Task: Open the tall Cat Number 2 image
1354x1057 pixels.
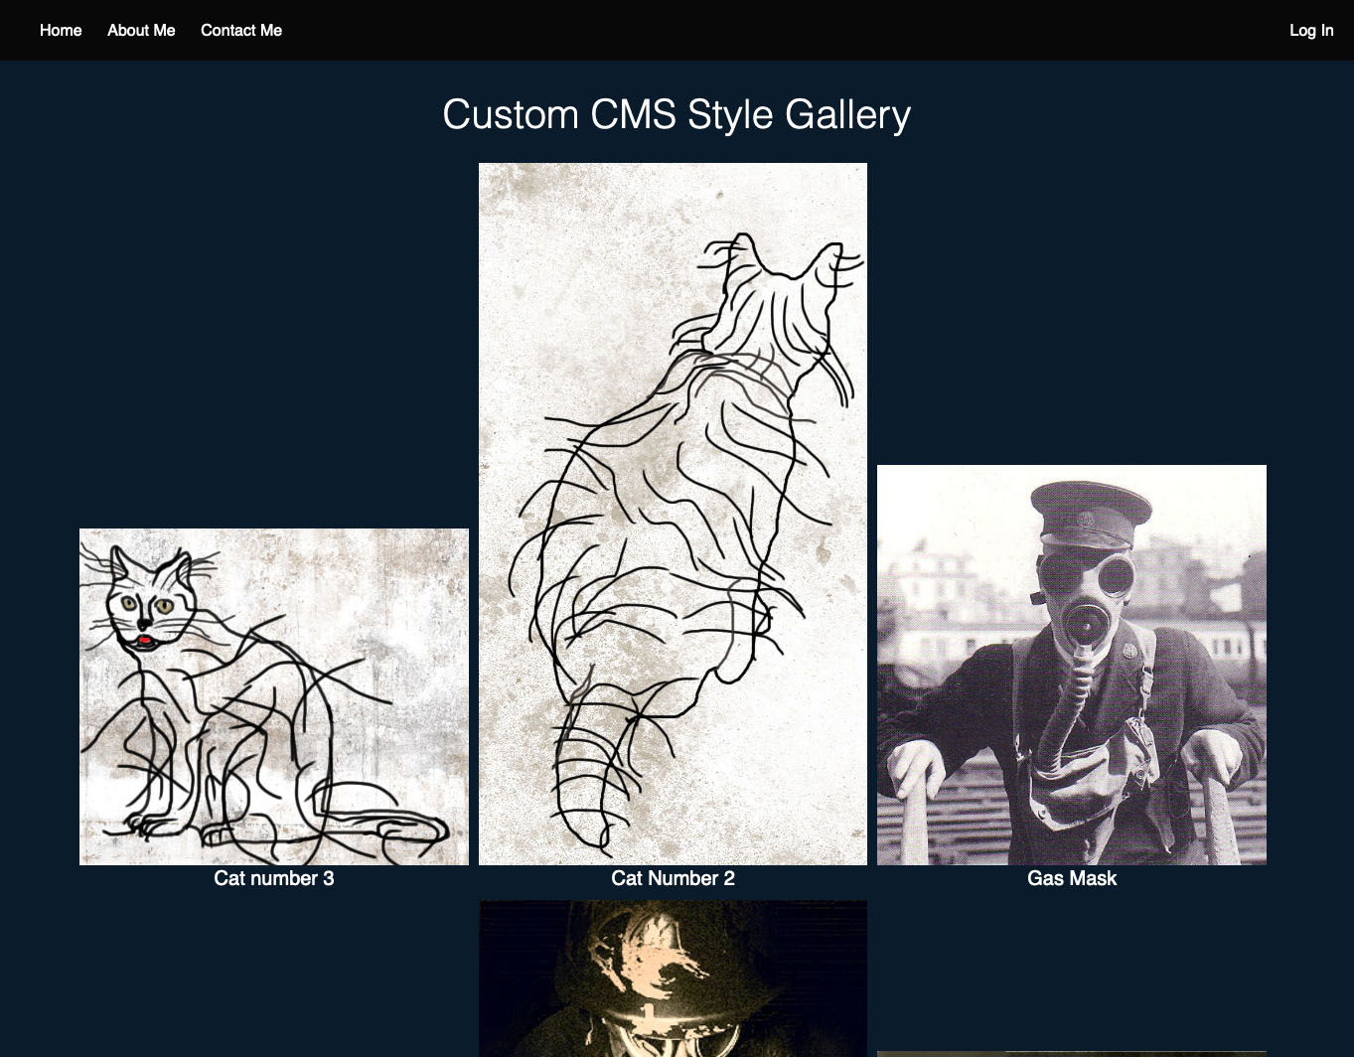Action: pyautogui.click(x=673, y=514)
